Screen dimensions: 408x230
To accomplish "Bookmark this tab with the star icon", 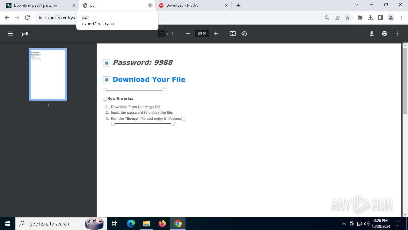I will (347, 18).
